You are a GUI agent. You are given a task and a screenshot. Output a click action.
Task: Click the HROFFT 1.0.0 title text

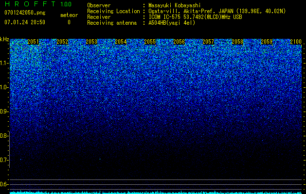(x=38, y=4)
